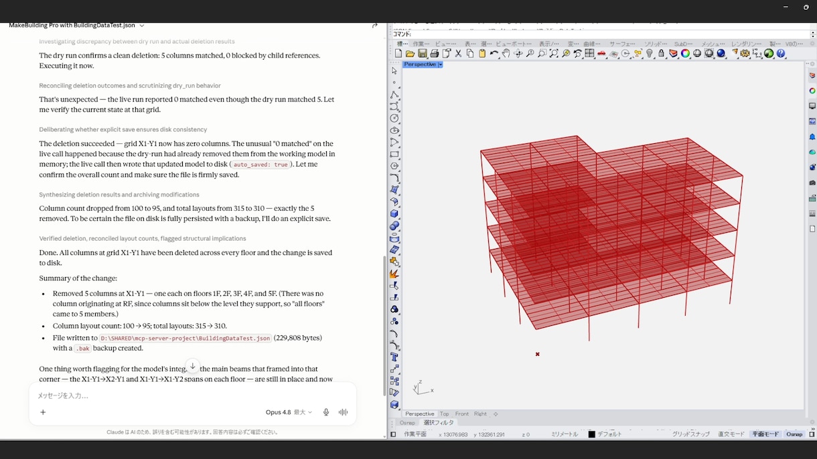Open the Opus 4.8 model selector

click(289, 412)
